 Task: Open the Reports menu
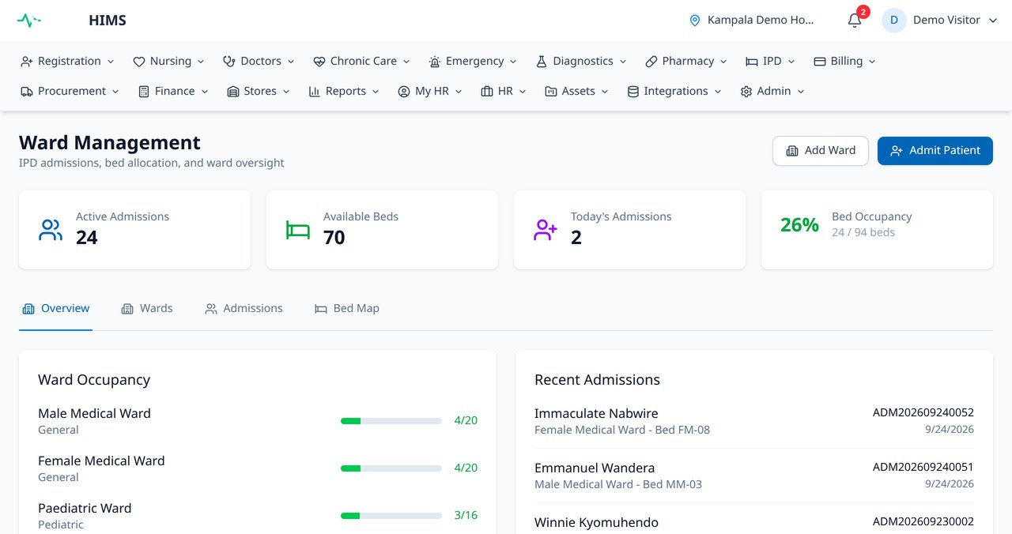344,92
